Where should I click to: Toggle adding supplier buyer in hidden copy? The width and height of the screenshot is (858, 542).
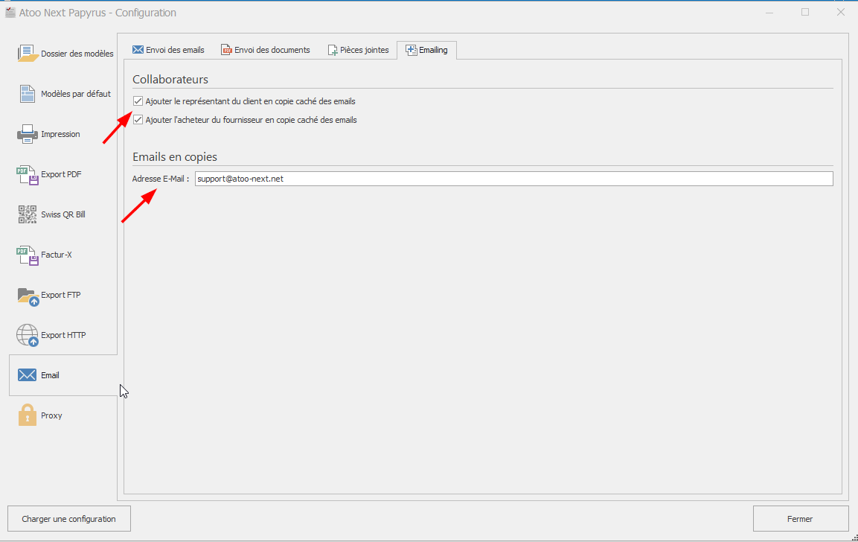coord(138,120)
